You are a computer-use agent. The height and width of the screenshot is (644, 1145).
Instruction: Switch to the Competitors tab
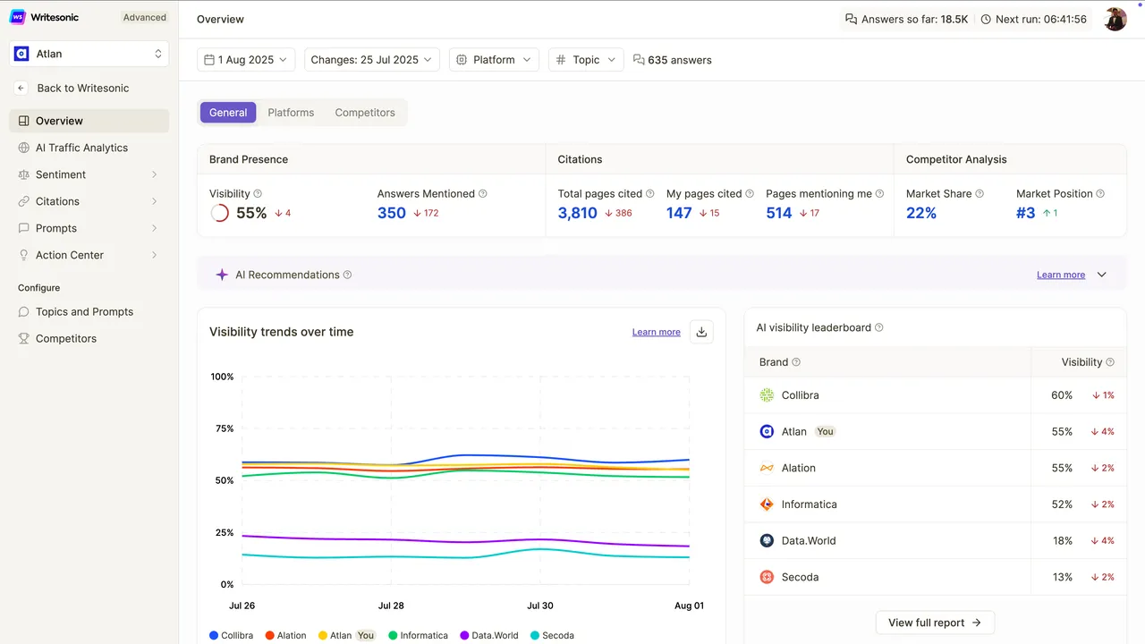[x=365, y=113]
